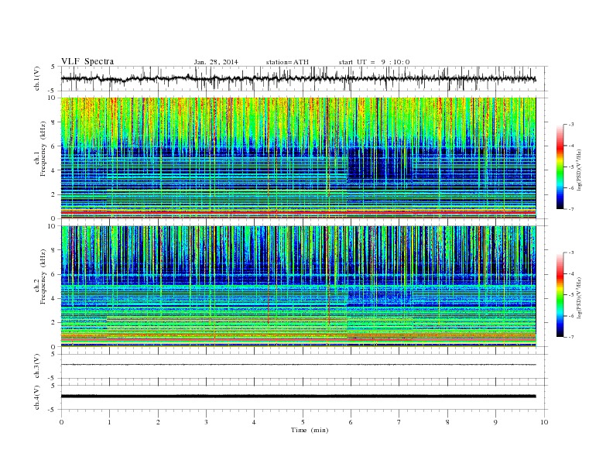Click the time axis tick label "1"

[109, 422]
